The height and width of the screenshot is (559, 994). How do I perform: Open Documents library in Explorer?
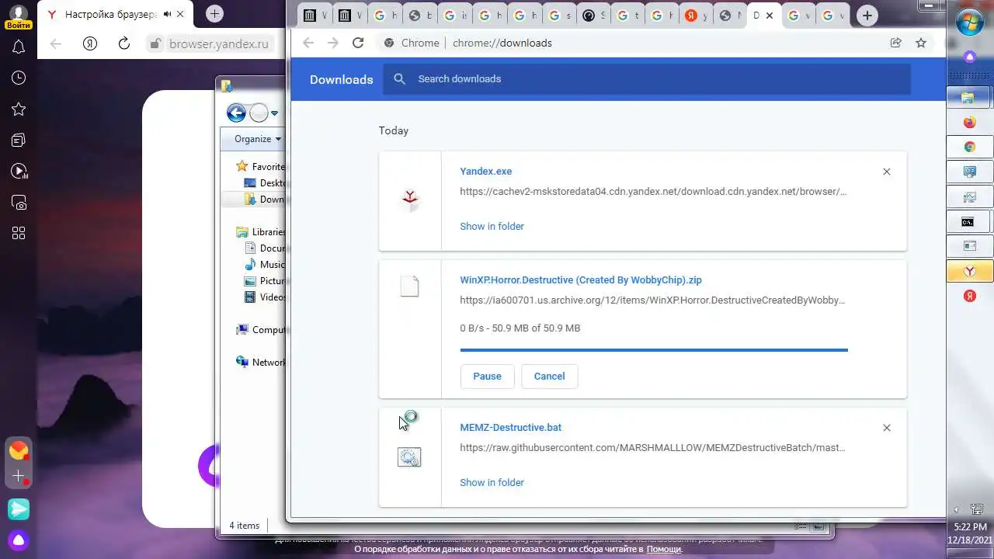point(264,248)
